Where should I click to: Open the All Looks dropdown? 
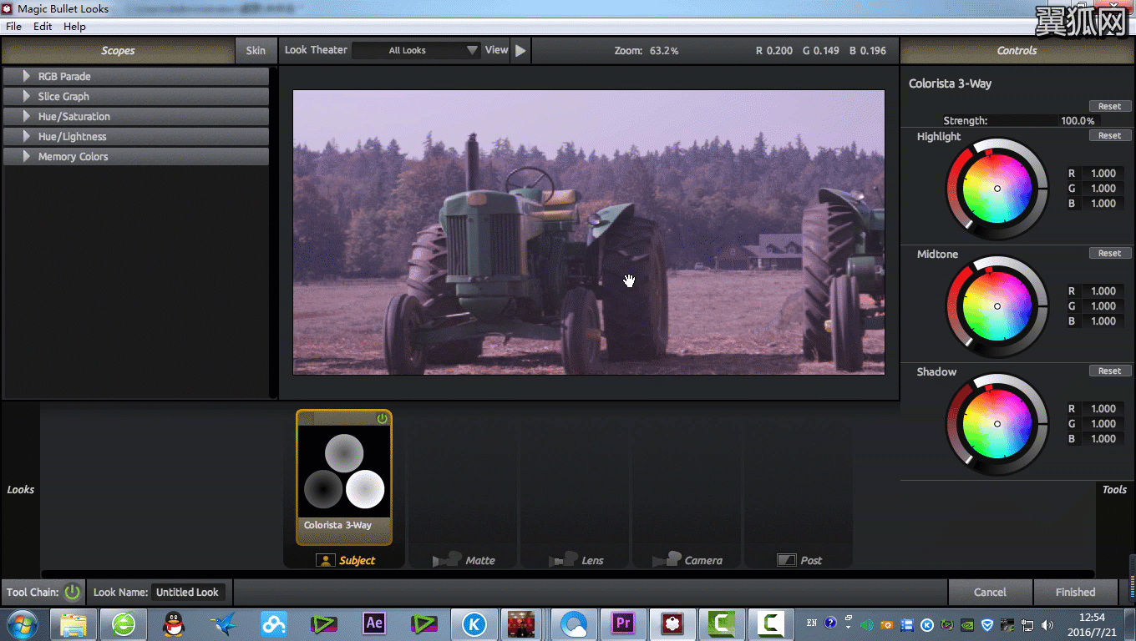(x=417, y=50)
